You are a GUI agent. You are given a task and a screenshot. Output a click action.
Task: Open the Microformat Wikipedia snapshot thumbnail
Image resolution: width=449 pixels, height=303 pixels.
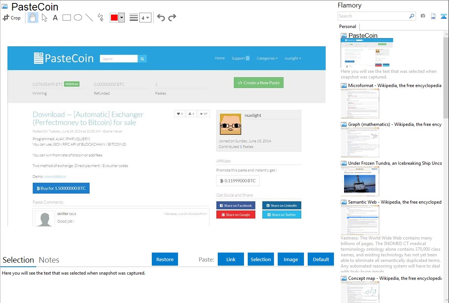pyautogui.click(x=360, y=103)
